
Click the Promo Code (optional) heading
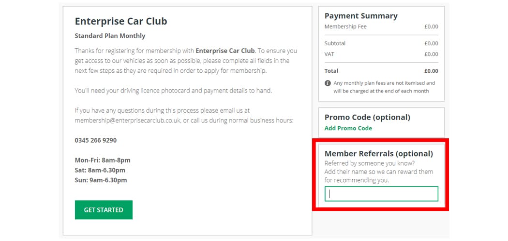pos(367,117)
